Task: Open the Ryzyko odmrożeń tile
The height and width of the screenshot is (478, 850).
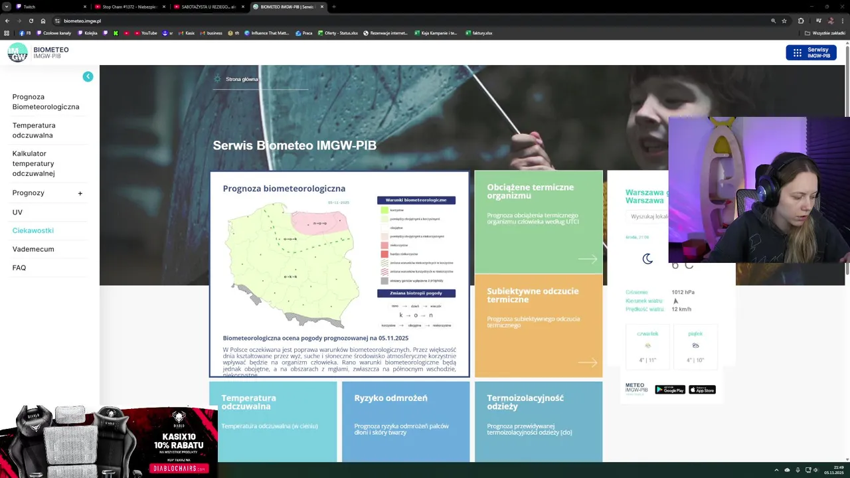Action: [406, 422]
